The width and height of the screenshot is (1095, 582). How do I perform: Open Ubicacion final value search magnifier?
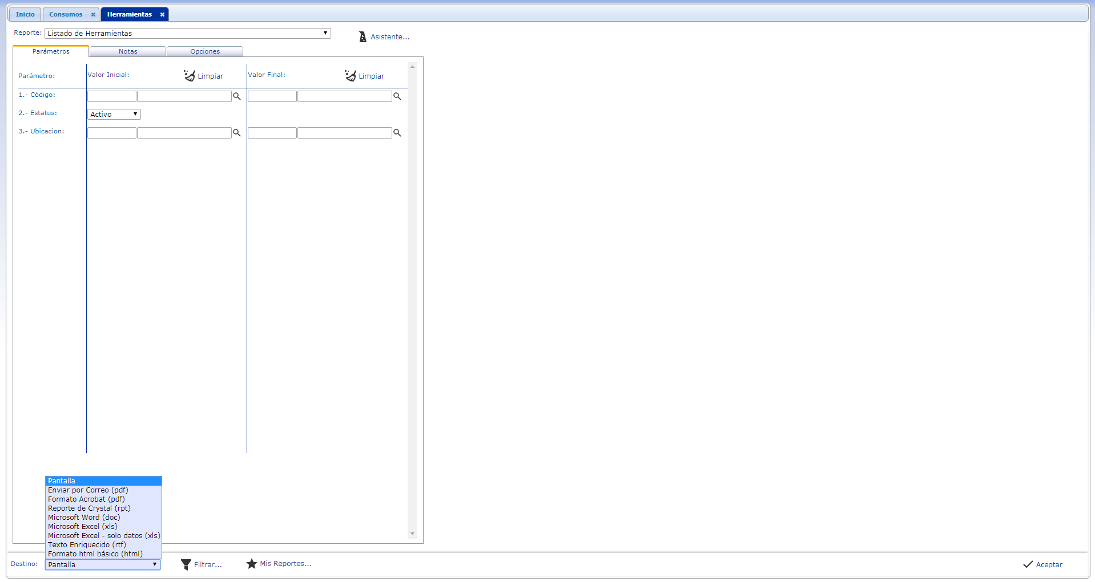[397, 133]
